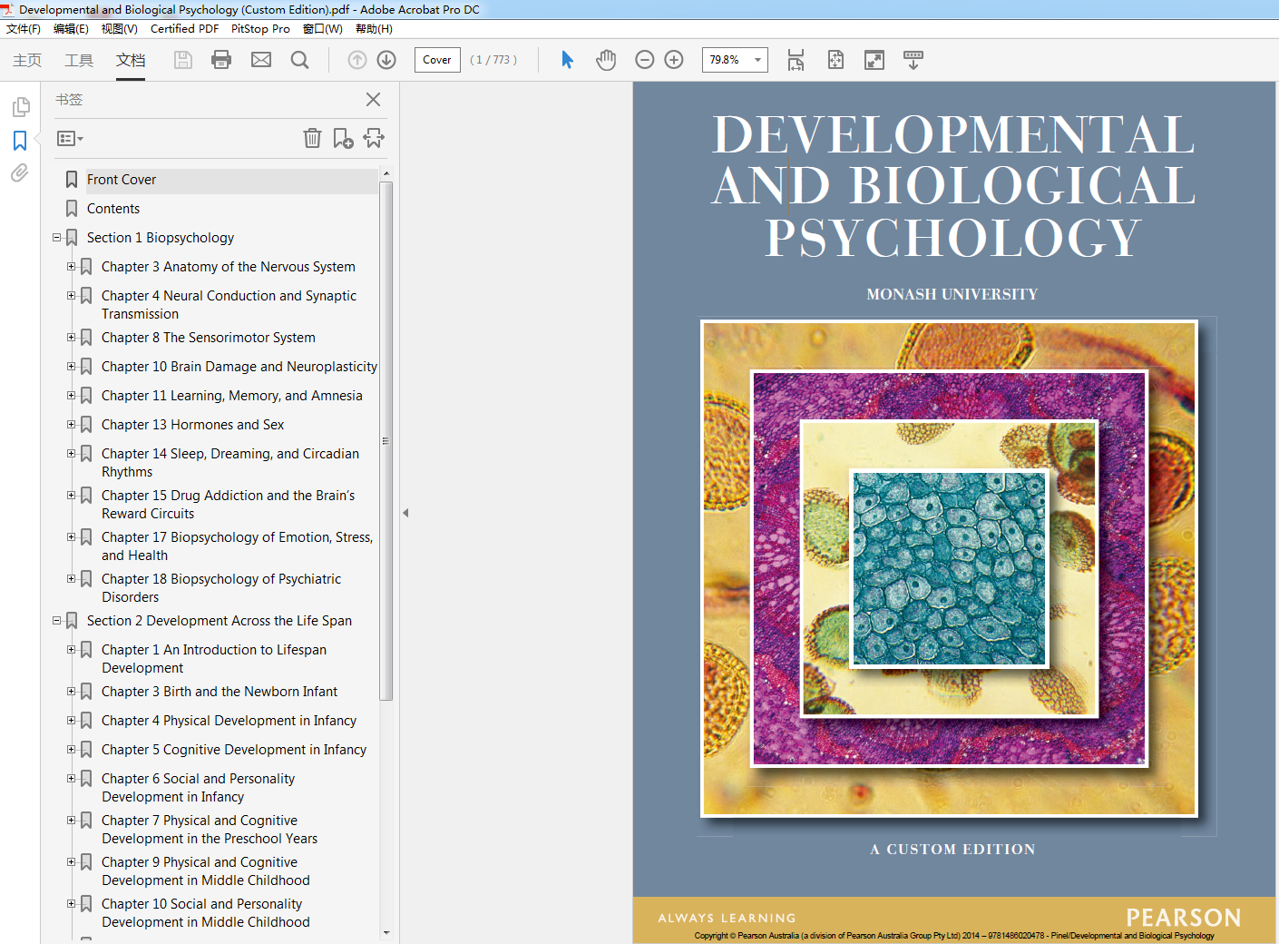Open the 视图(V) menu
This screenshot has width=1279, height=944.
[119, 29]
